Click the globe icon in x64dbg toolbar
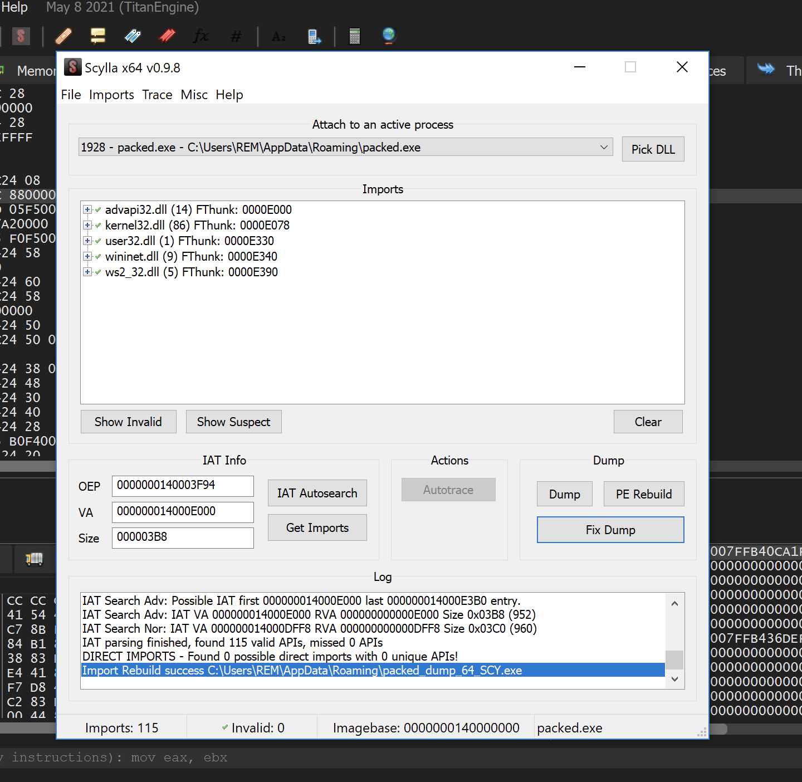The height and width of the screenshot is (782, 802). (x=389, y=36)
